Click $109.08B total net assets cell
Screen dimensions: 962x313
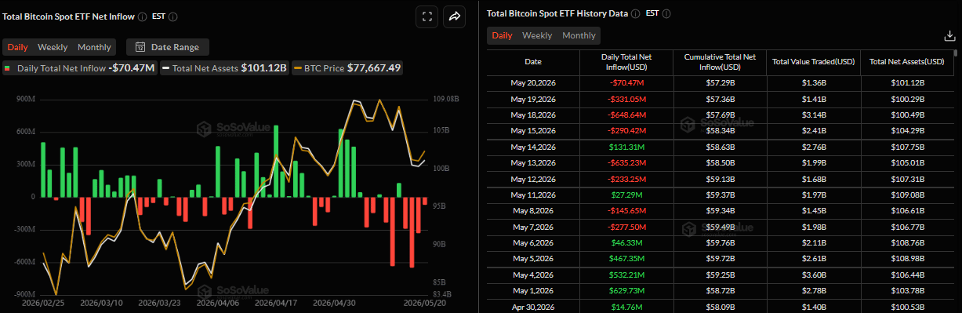907,195
